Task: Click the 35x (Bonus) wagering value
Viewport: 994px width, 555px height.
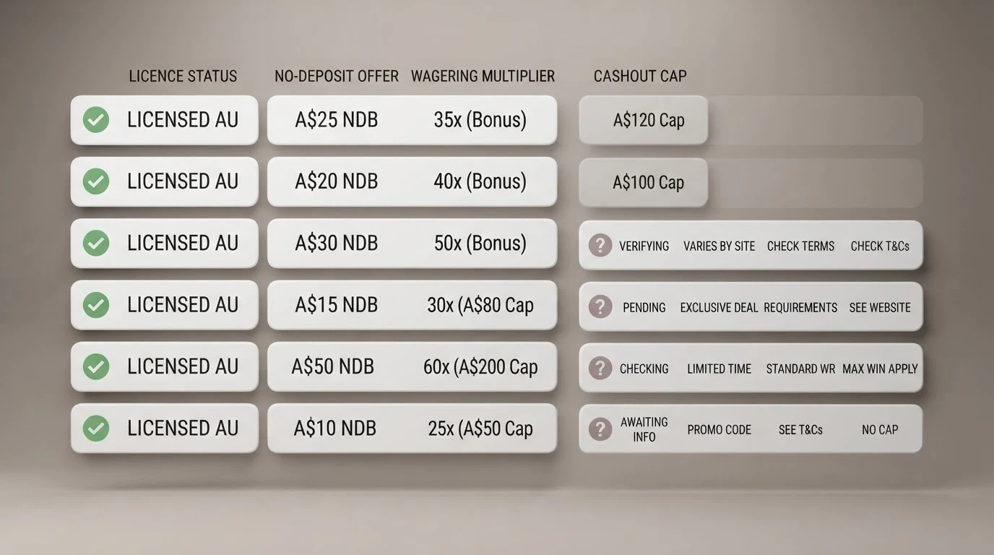Action: coord(480,120)
